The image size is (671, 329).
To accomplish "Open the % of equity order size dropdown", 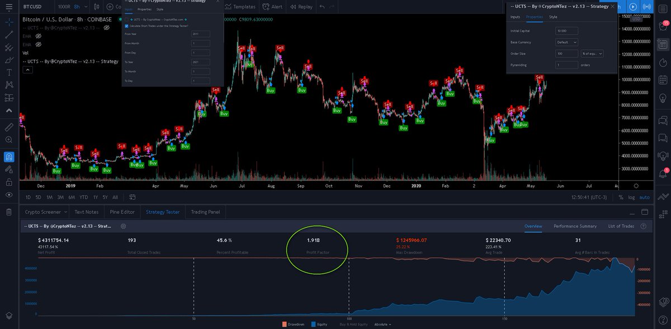I will [593, 54].
